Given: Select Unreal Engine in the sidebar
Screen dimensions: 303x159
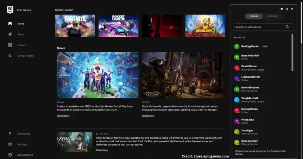Looking at the screenshot, I should pos(26,56).
